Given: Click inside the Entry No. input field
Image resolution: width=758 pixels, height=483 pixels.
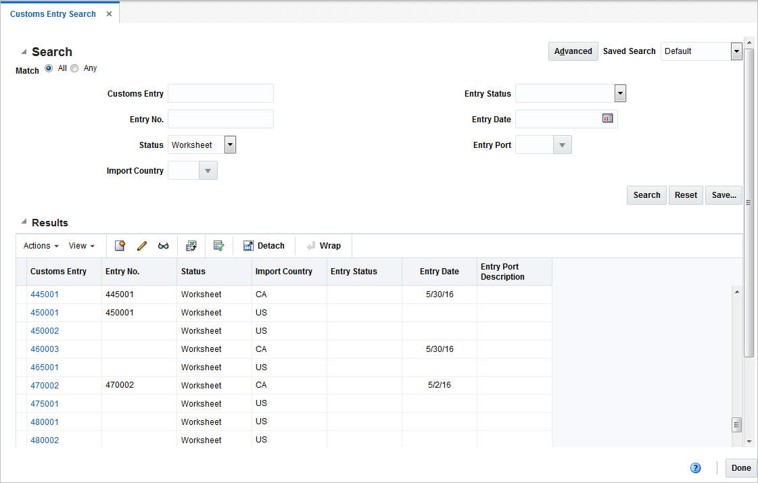Looking at the screenshot, I should [x=220, y=119].
